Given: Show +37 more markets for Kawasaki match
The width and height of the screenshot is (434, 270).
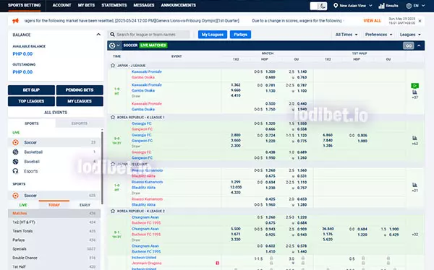Looking at the screenshot, I should (x=415, y=97).
